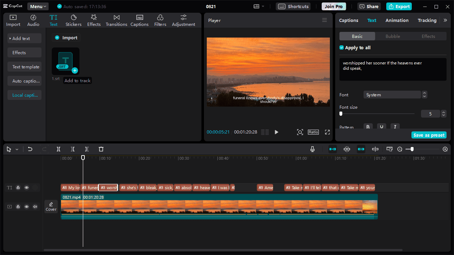Toggle Bold pattern

tap(368, 126)
